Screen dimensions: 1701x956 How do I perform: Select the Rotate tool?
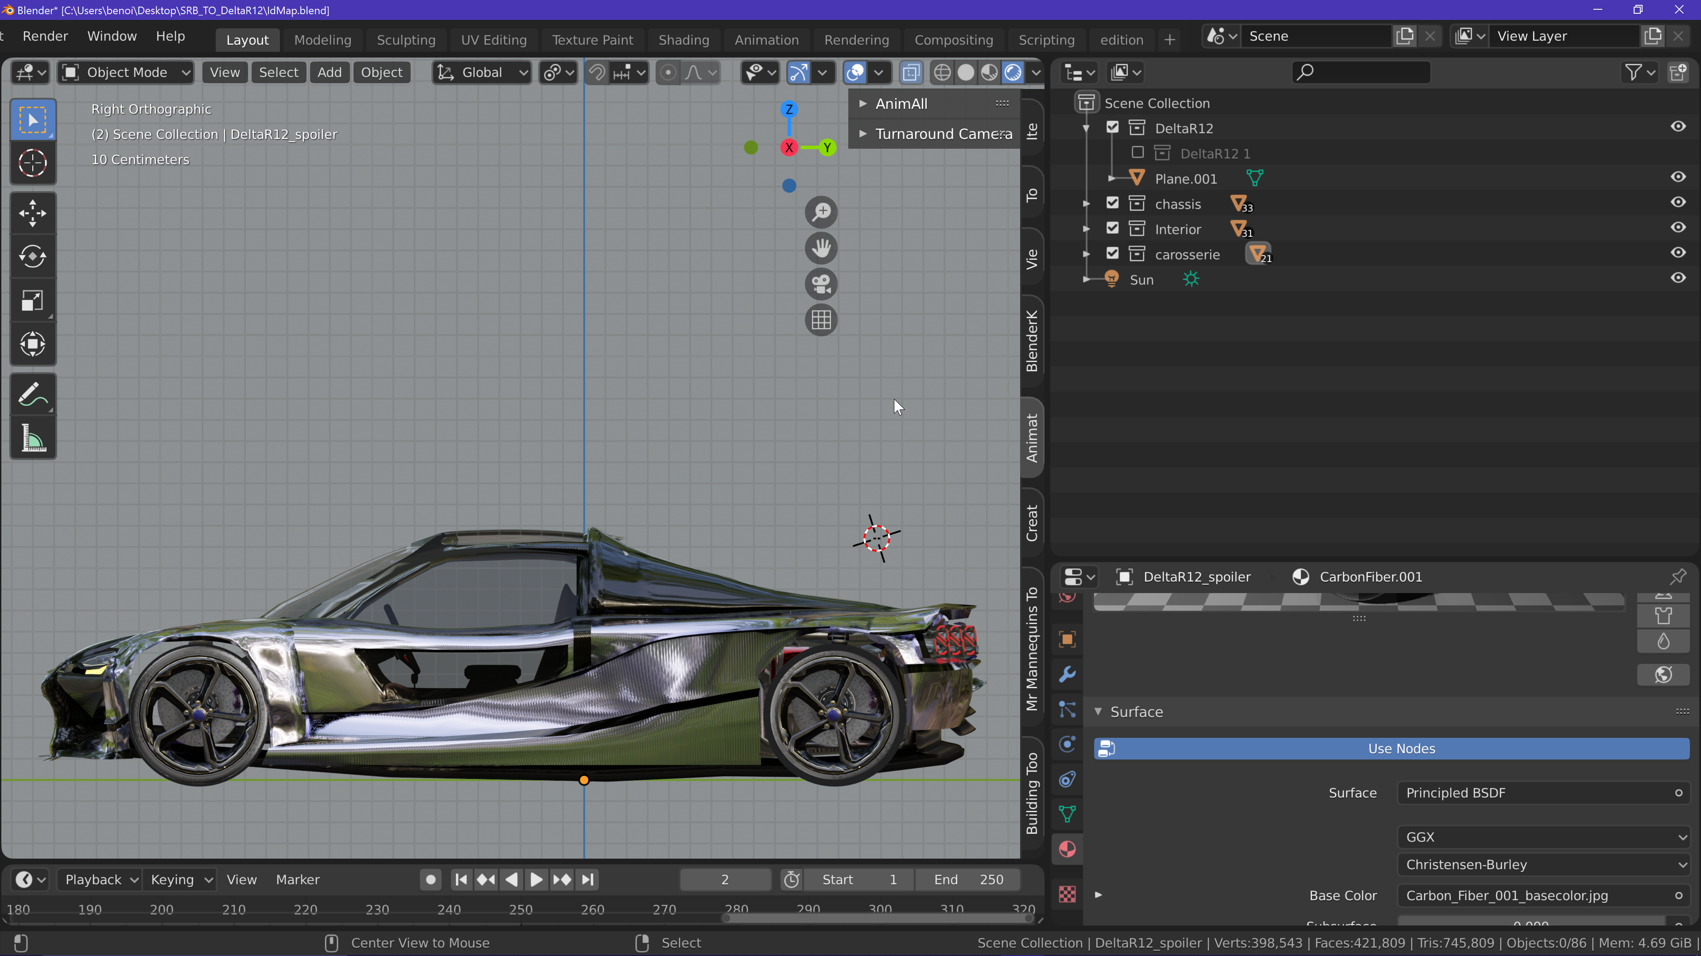[32, 257]
